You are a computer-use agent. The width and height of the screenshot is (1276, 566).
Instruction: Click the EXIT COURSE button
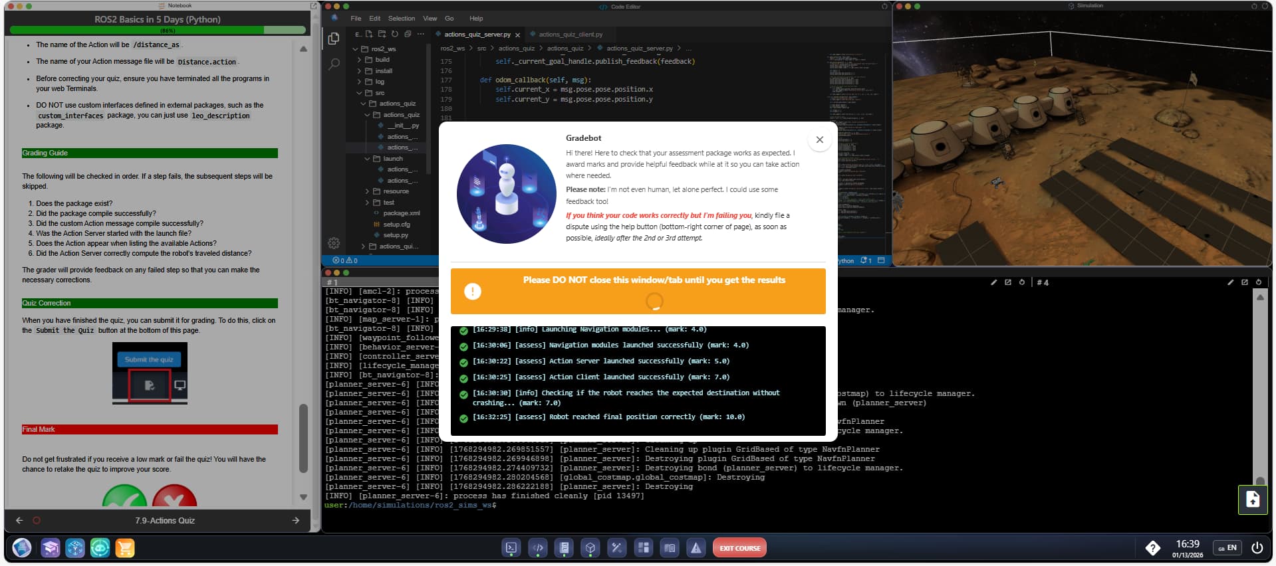coord(739,548)
